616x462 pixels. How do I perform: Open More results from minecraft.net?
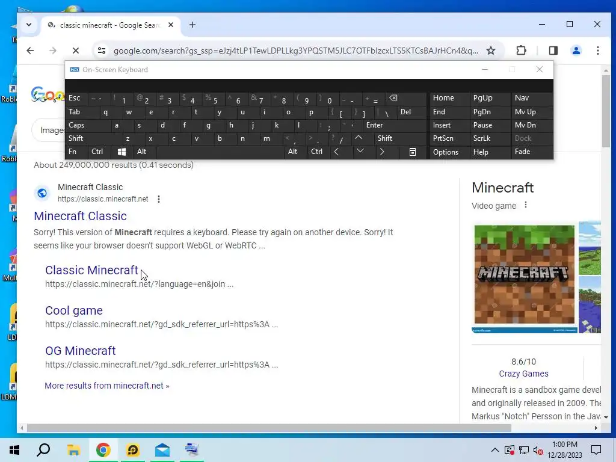point(107,386)
